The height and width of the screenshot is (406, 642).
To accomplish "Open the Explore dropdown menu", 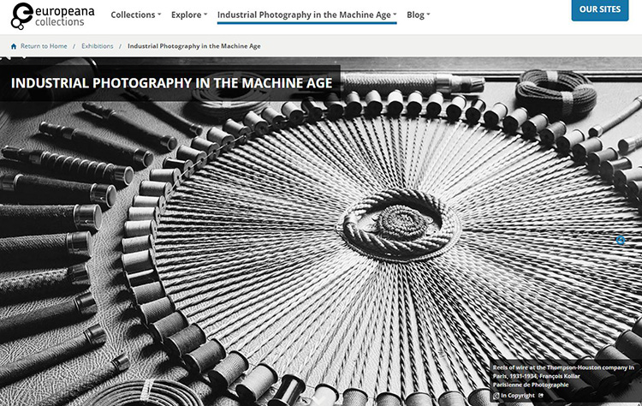I will pos(188,15).
